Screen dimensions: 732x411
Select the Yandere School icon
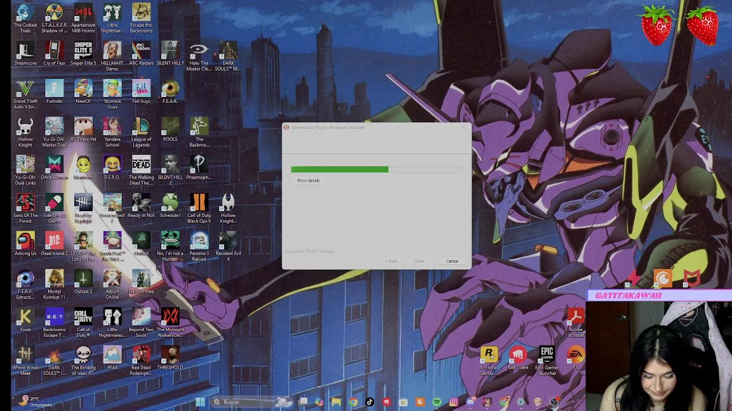pyautogui.click(x=112, y=133)
